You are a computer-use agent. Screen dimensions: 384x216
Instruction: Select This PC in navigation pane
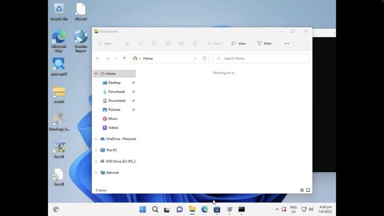109,150
